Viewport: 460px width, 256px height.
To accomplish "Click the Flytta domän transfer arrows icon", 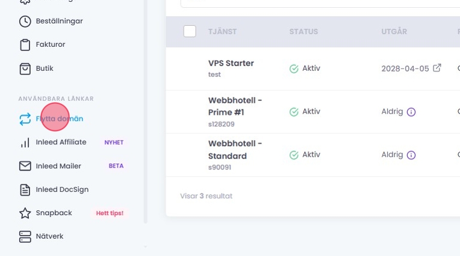I will [25, 119].
